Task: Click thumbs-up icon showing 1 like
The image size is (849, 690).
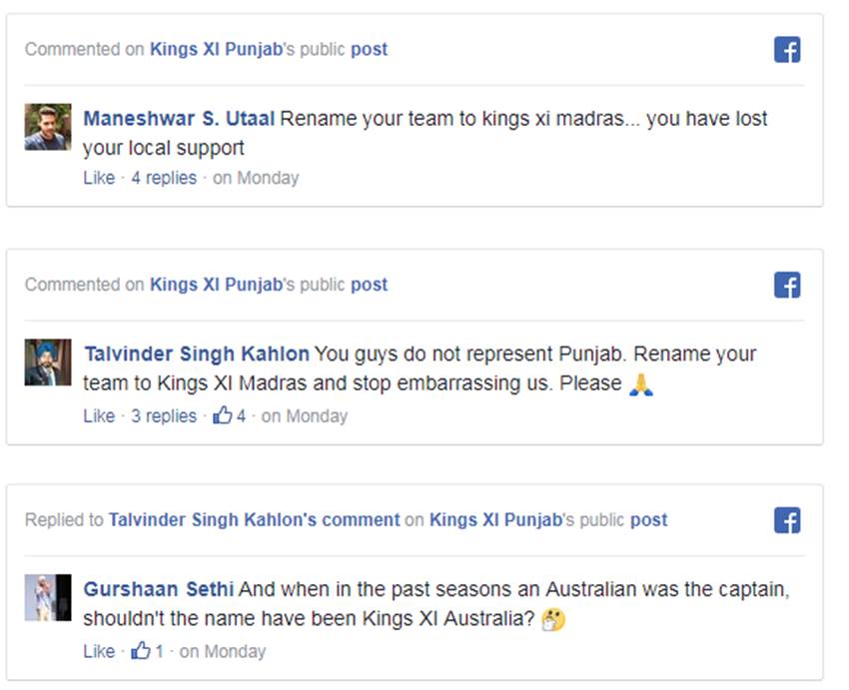Action: tap(141, 651)
